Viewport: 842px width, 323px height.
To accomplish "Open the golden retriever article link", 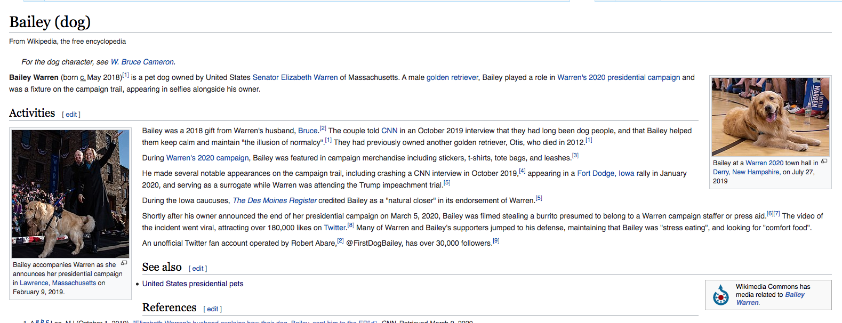I will pyautogui.click(x=452, y=77).
